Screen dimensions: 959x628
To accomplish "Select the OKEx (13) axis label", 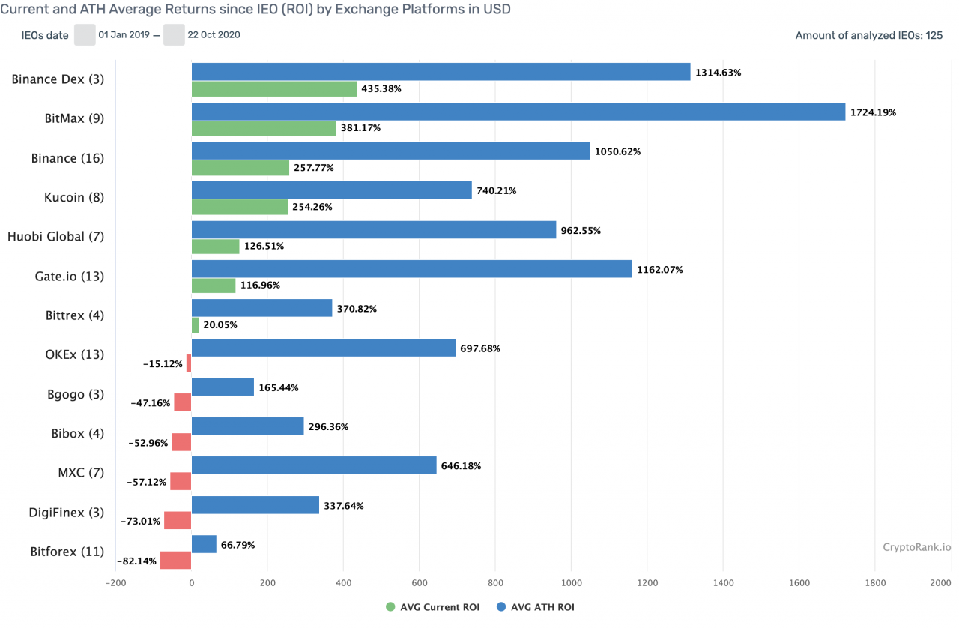I will 75,354.
